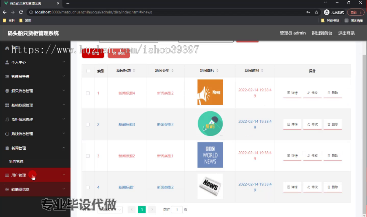This screenshot has height=217, width=367.
Task: Click the BBC World News thumbnail
Action: coord(210,155)
